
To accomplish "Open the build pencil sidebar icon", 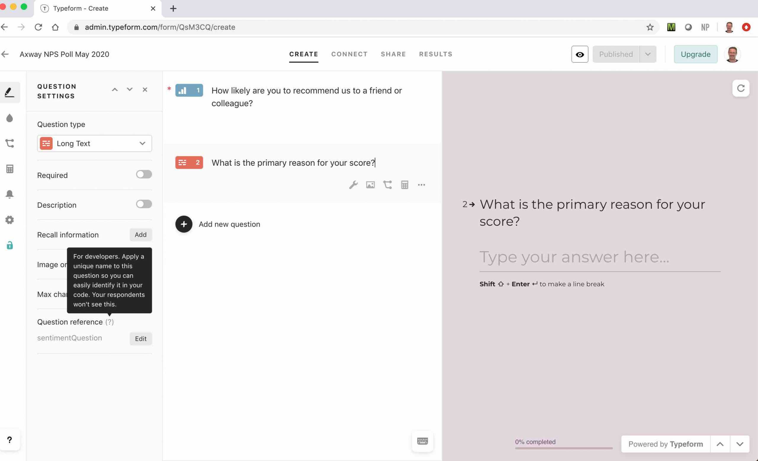I will 9,92.
